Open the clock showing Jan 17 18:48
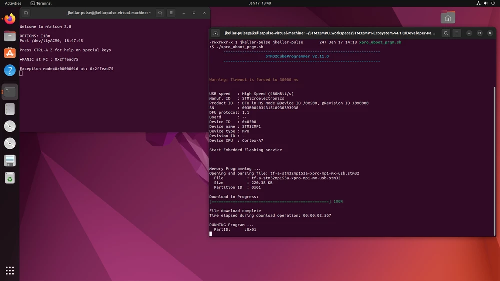Viewport: 500px width, 281px height. (x=260, y=3)
